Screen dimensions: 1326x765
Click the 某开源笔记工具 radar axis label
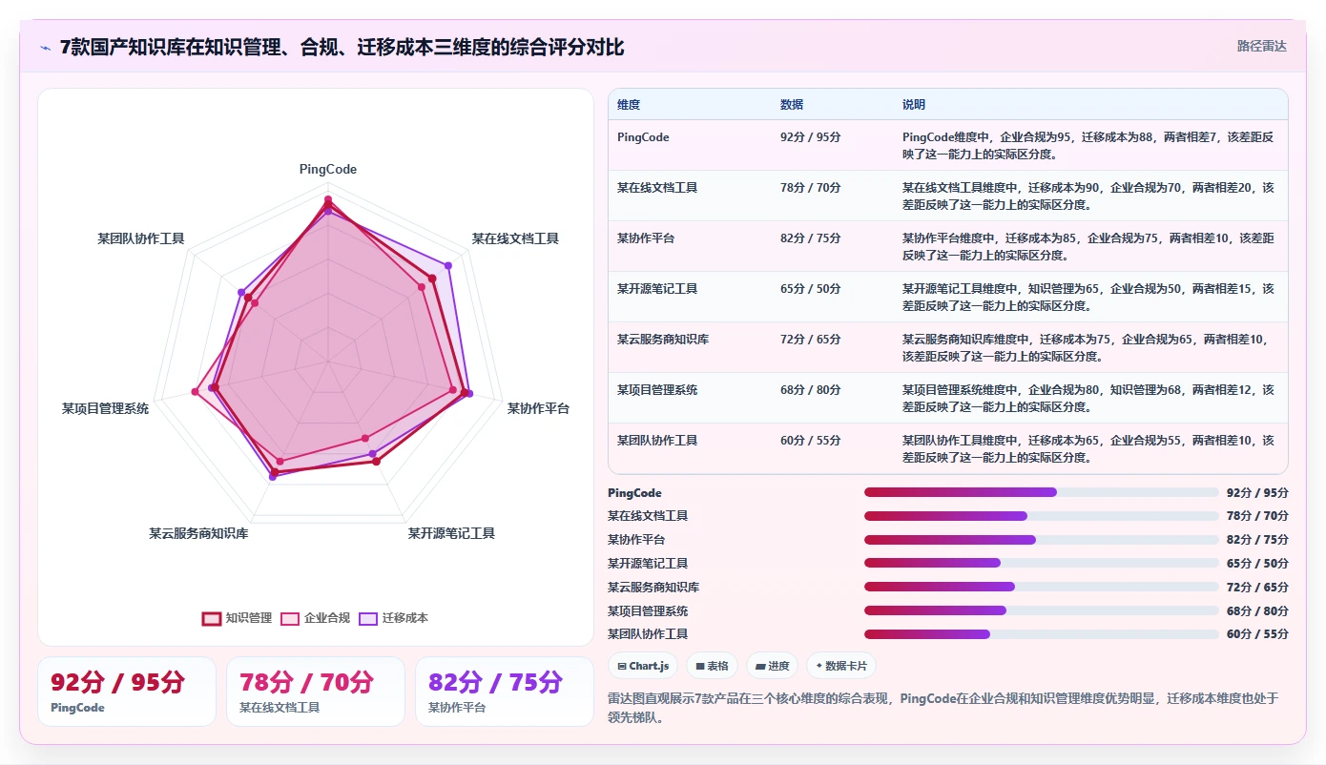coord(451,533)
